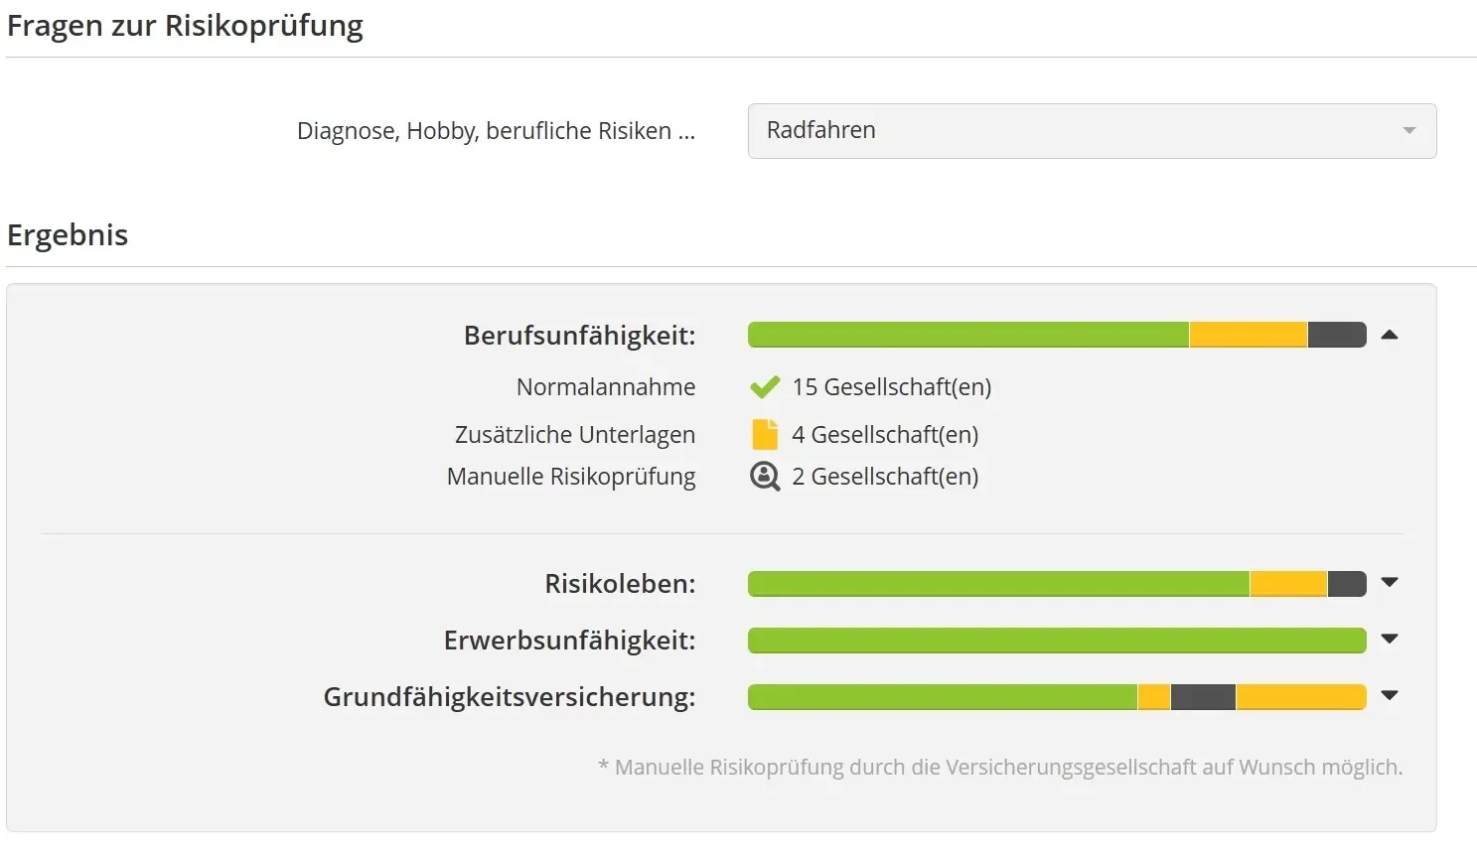
Task: Click the green checkmark beside Normalannahme
Action: click(764, 386)
